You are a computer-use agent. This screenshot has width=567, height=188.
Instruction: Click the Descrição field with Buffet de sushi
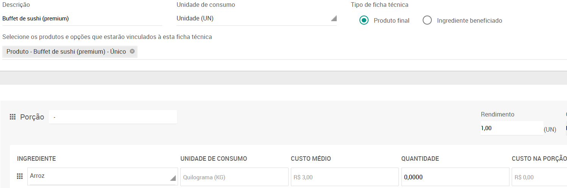[x=82, y=19]
